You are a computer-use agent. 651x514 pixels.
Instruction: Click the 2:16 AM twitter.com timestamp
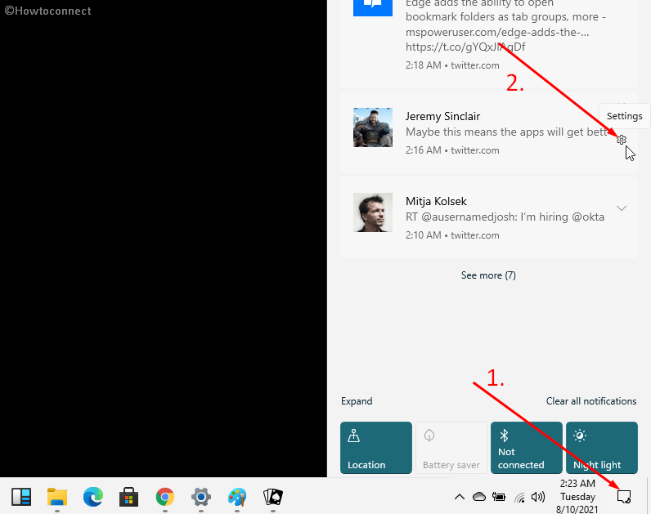coord(452,150)
